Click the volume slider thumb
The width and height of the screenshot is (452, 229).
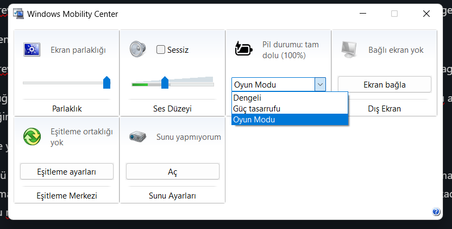tap(165, 82)
